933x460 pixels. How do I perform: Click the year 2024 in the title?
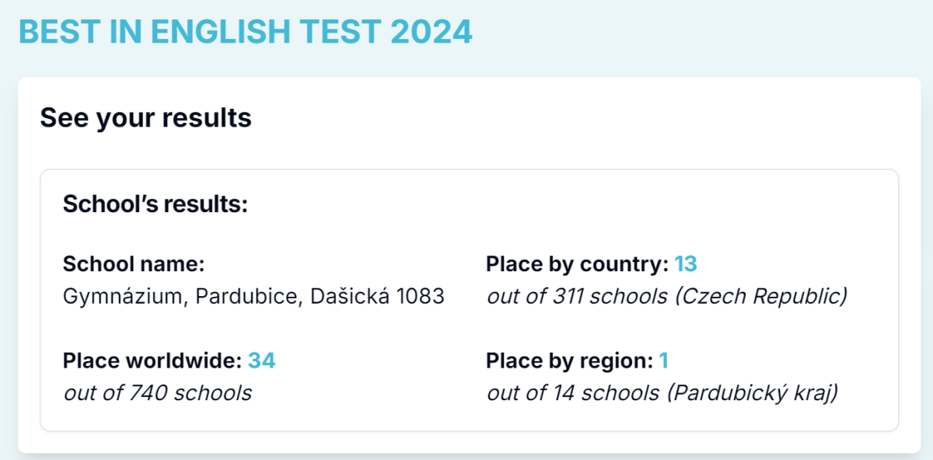[432, 33]
